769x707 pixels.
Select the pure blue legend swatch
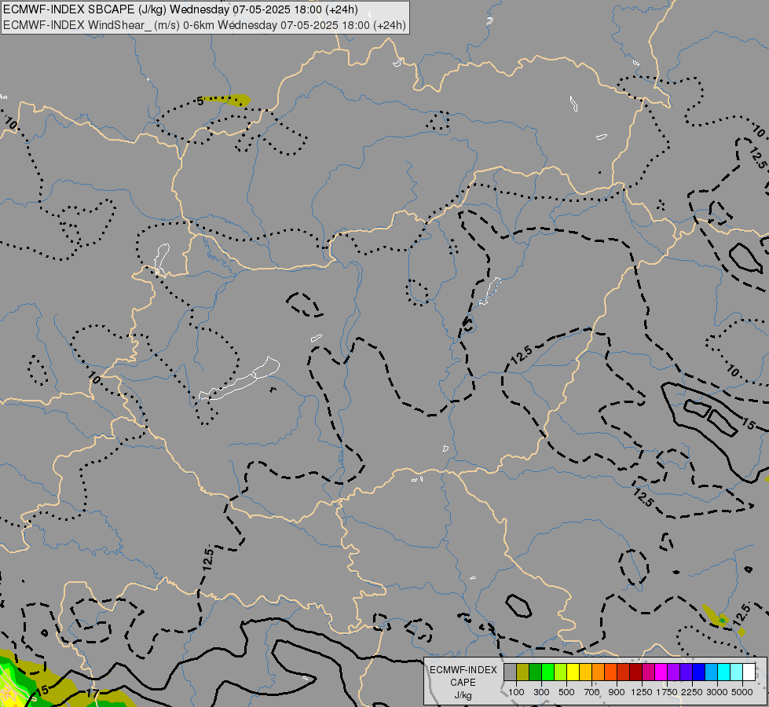tap(699, 672)
